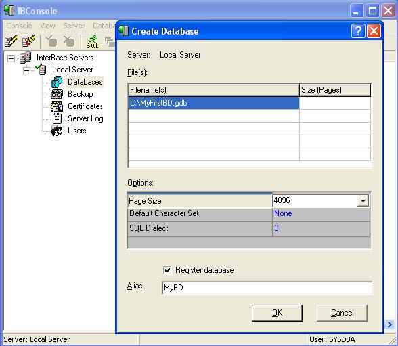This screenshot has height=346, width=398.
Task: Open the Console menu
Action: click(x=19, y=26)
